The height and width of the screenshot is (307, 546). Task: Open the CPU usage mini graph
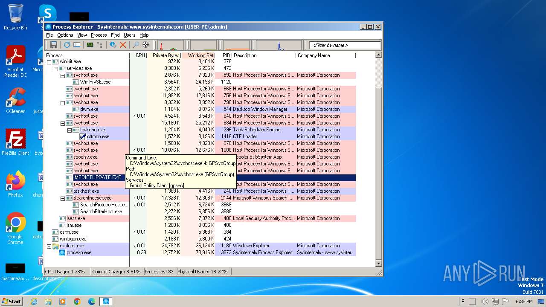click(x=171, y=45)
